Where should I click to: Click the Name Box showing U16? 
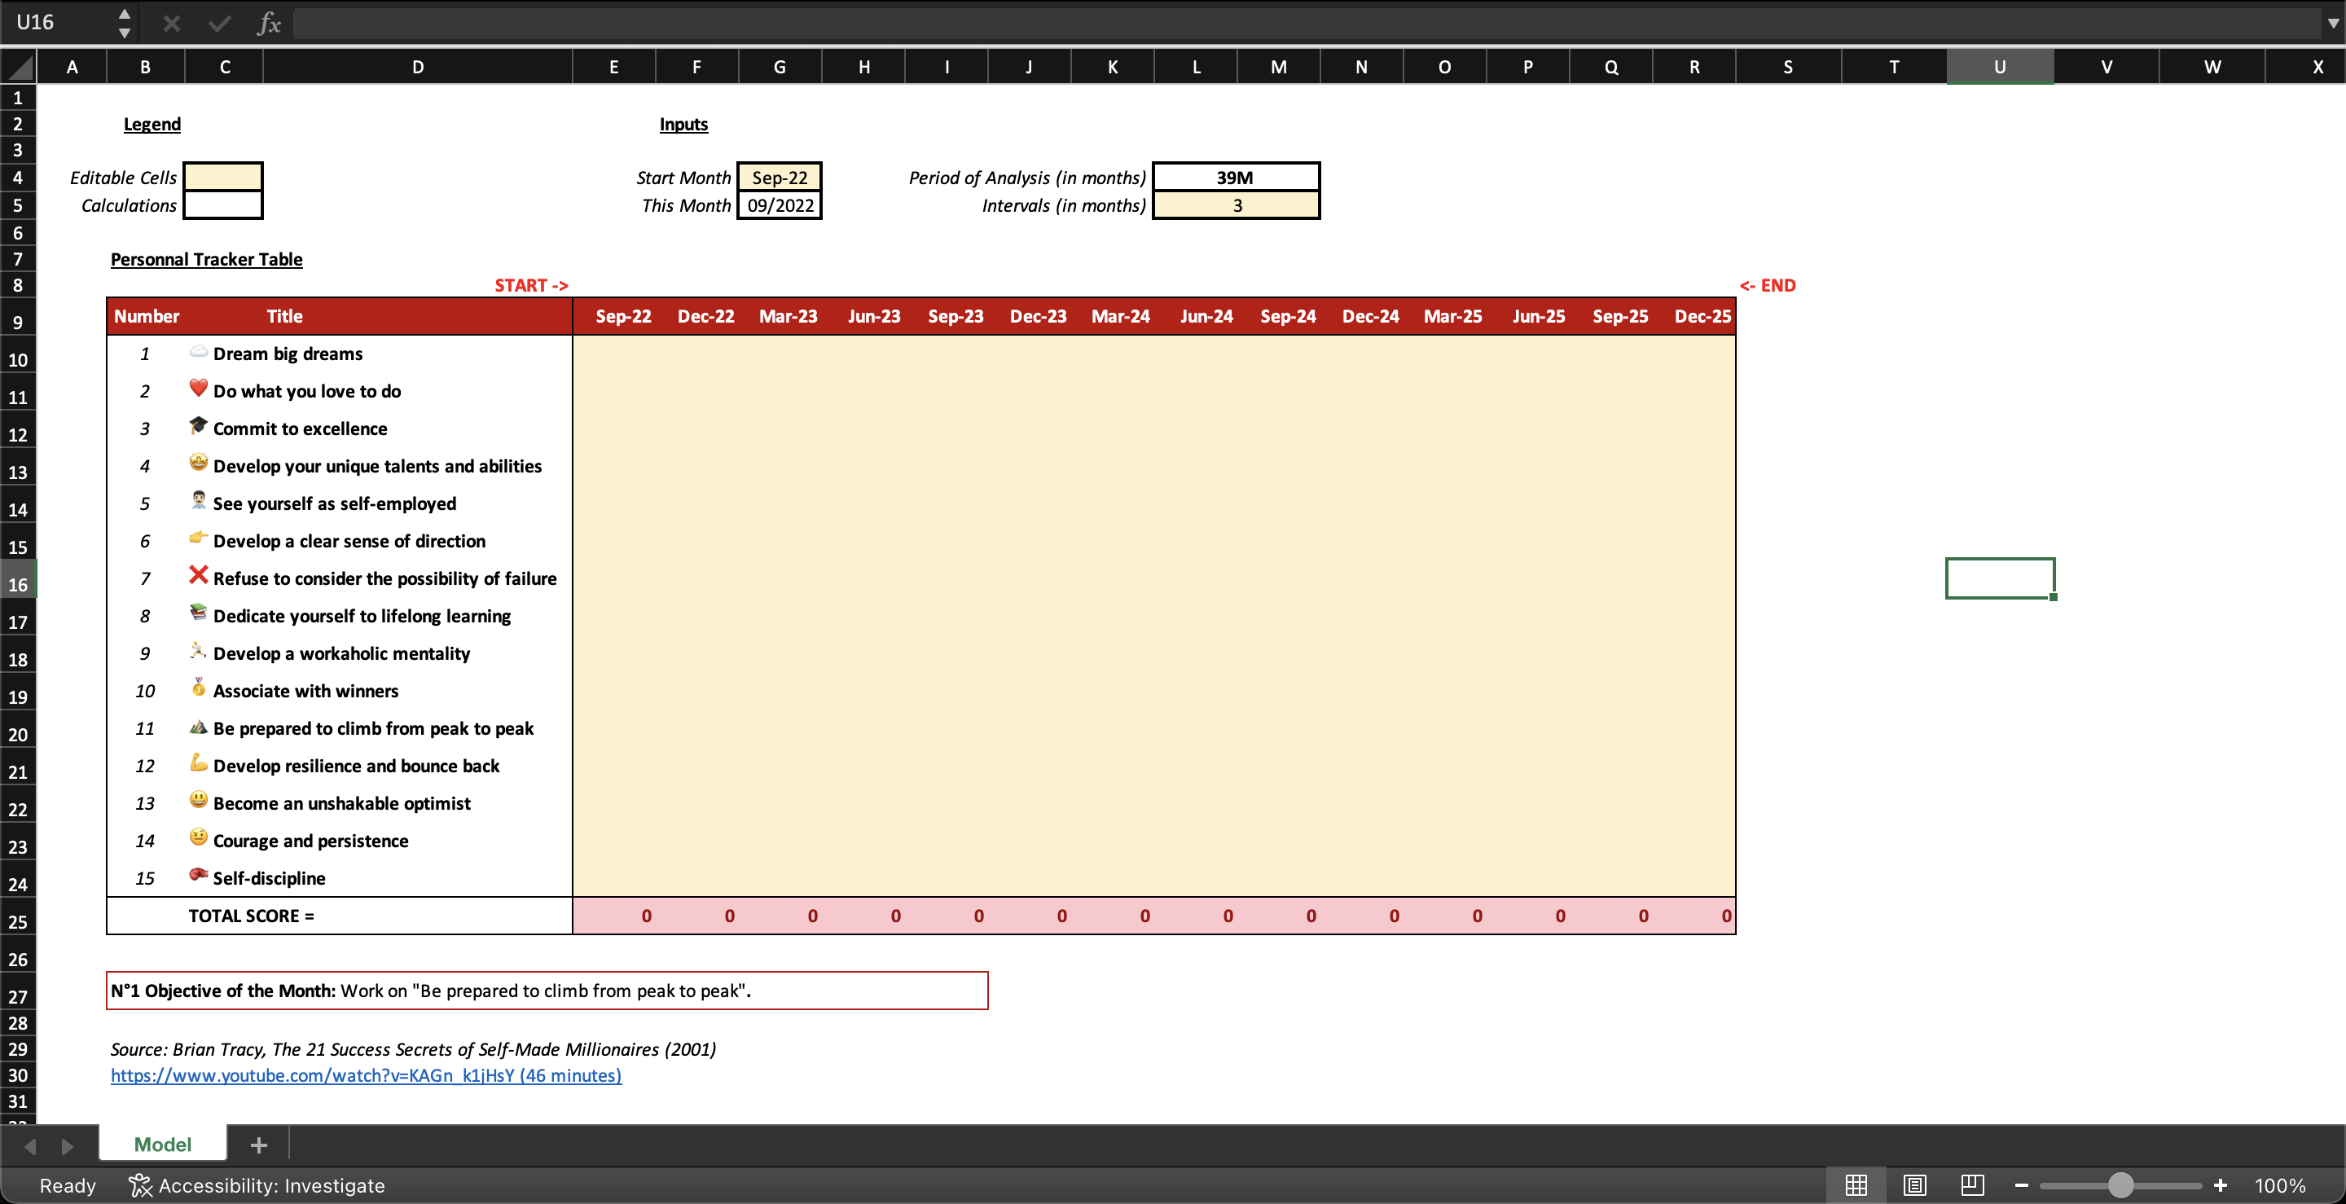[59, 22]
